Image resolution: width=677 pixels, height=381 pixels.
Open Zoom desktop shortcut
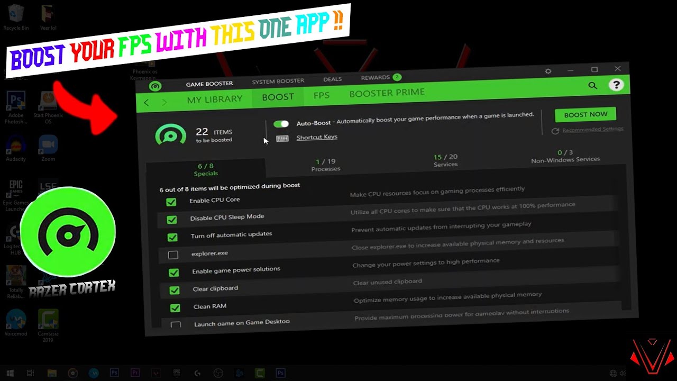[x=48, y=149]
